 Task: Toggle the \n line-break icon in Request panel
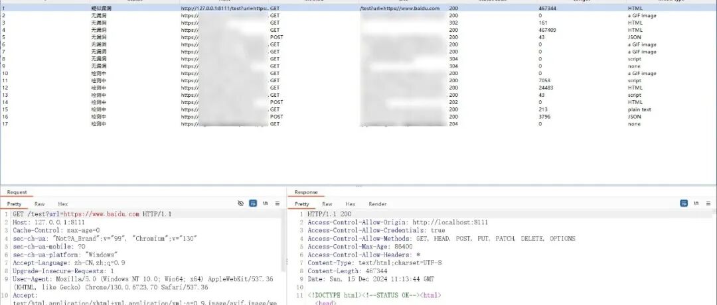pyautogui.click(x=265, y=204)
